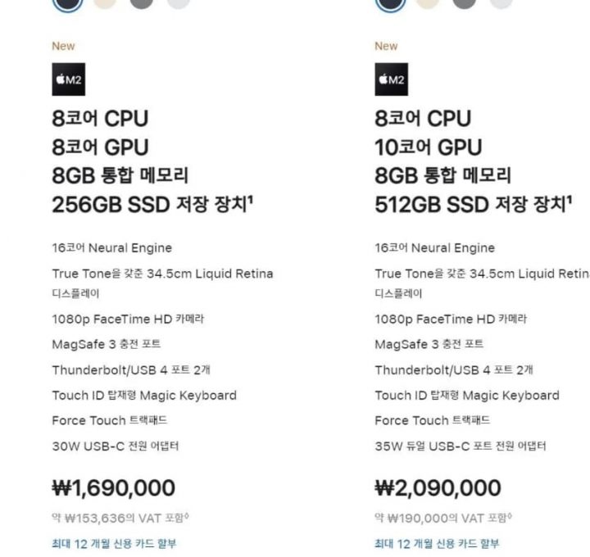Choose Starlight color for the 256GB model
This screenshot has height=557, width=590.
pos(105,3)
